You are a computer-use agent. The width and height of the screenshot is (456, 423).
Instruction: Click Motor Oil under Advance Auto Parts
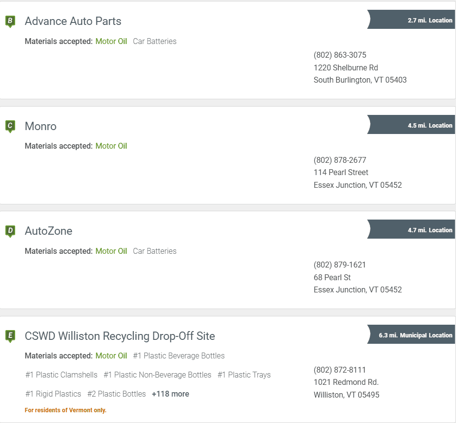(111, 41)
